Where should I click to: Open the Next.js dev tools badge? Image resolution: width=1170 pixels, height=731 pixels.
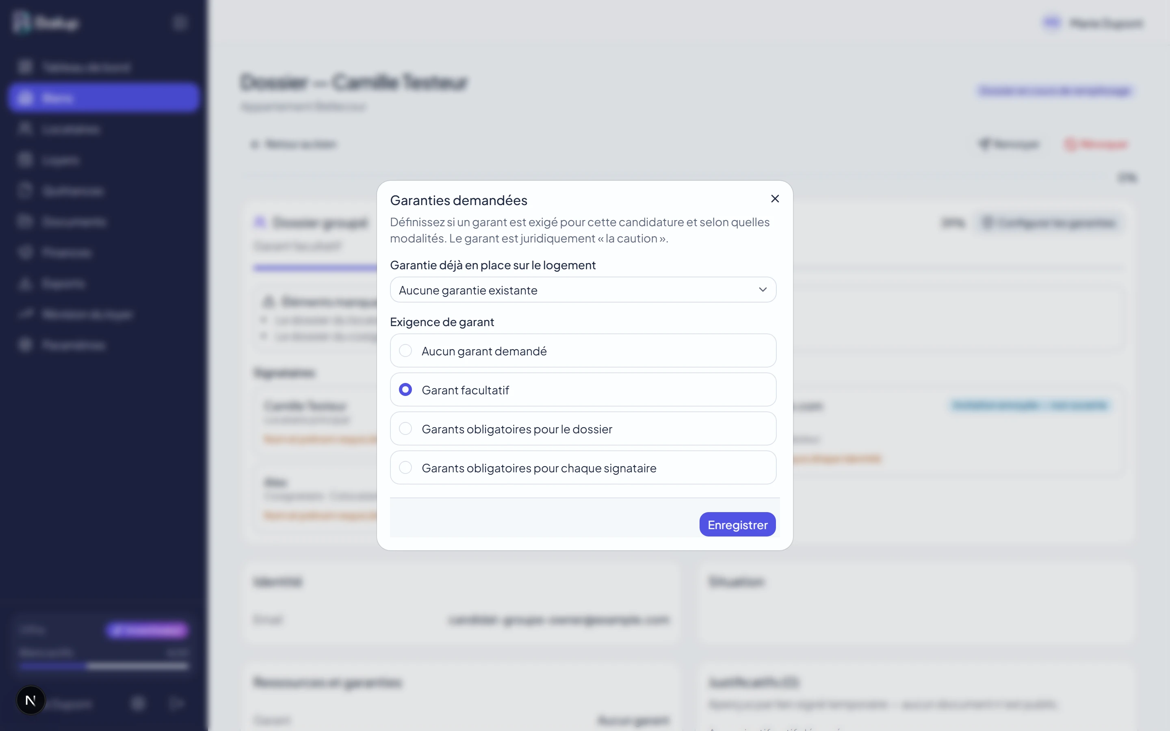click(30, 700)
